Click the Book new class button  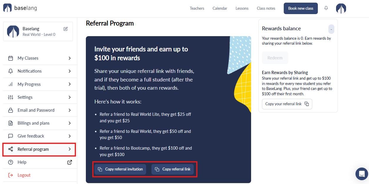tap(300, 8)
